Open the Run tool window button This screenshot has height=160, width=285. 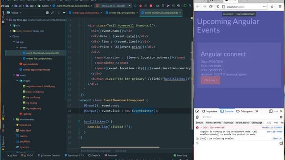point(12,156)
